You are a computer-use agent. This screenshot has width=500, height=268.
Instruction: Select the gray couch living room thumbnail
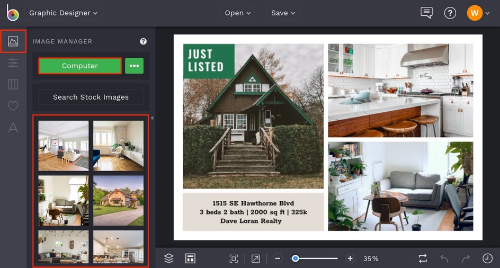(x=64, y=201)
